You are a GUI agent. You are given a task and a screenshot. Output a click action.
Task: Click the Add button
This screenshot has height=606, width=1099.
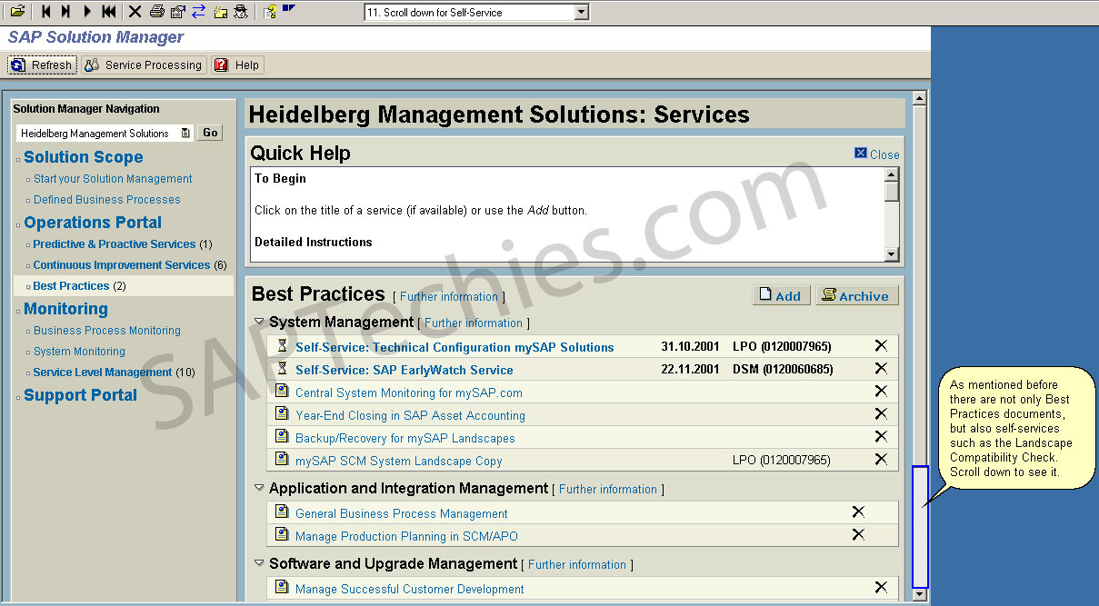click(781, 295)
